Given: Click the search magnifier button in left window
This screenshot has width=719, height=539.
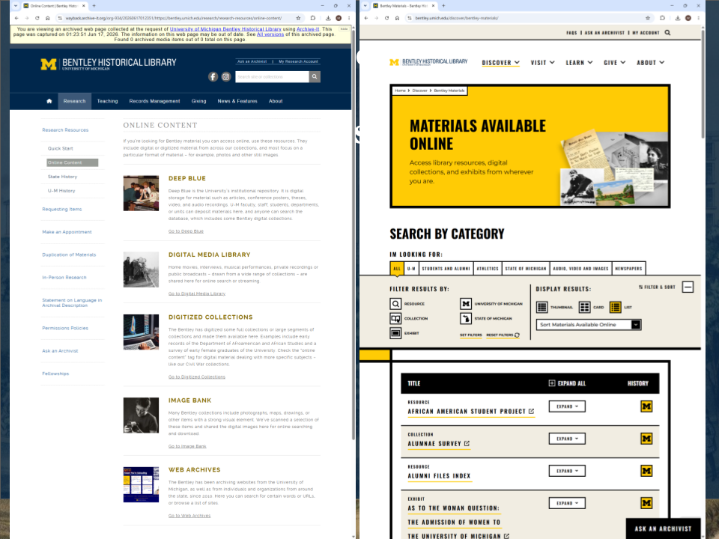Looking at the screenshot, I should tap(315, 77).
